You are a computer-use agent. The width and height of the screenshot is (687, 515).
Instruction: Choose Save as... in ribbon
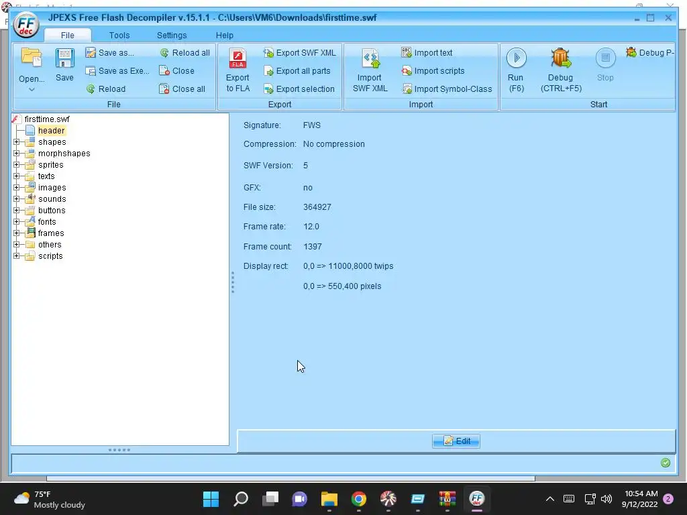coord(110,53)
